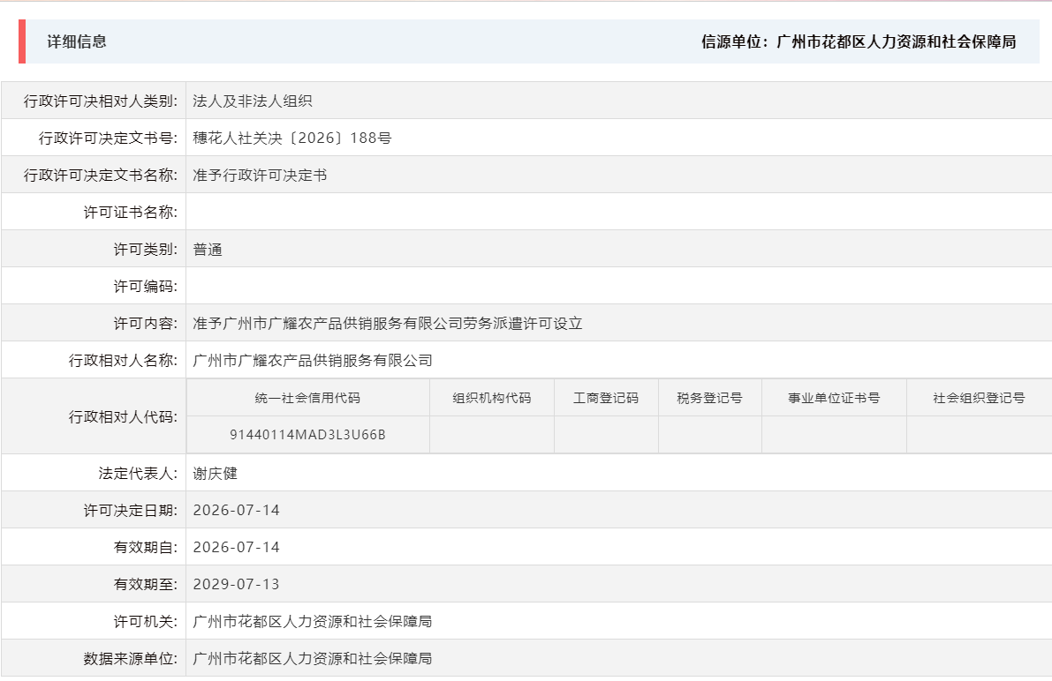This screenshot has width=1052, height=681.
Task: Click the 数据来源单位 label
Action: pos(130,658)
